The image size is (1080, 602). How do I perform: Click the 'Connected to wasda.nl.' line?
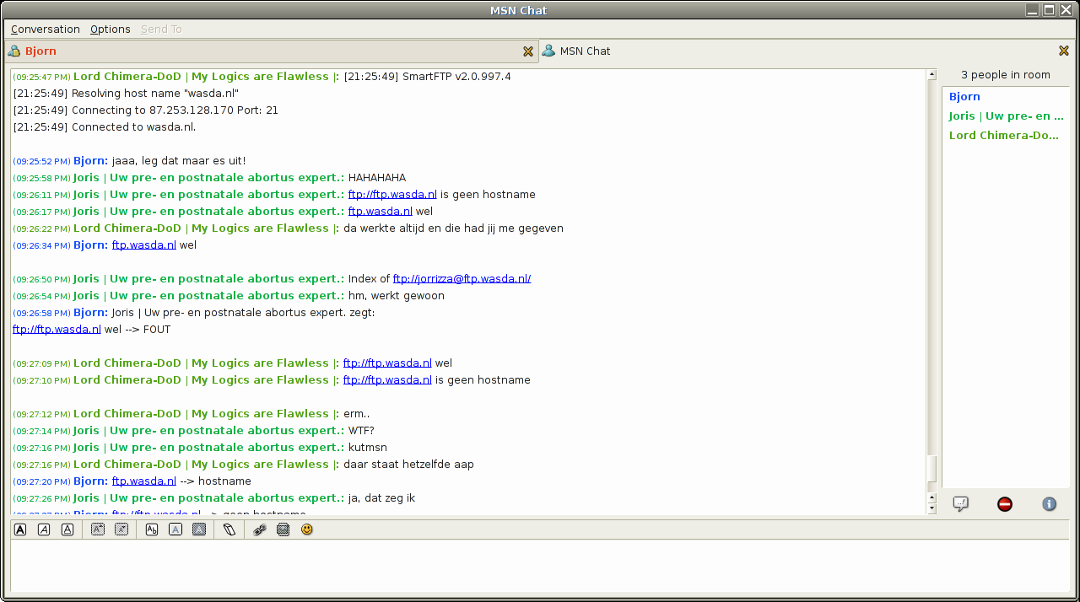[104, 127]
